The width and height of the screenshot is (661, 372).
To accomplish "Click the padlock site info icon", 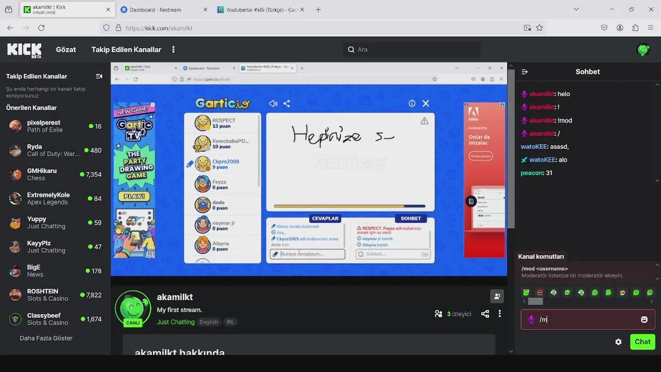I will [x=118, y=28].
